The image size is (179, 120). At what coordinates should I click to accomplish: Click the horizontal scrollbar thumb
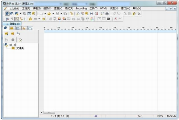click(x=49, y=112)
